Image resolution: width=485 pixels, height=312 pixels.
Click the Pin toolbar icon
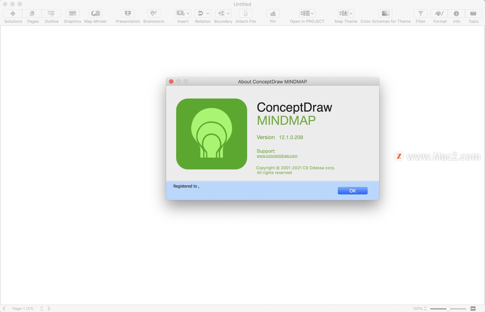[x=273, y=13]
